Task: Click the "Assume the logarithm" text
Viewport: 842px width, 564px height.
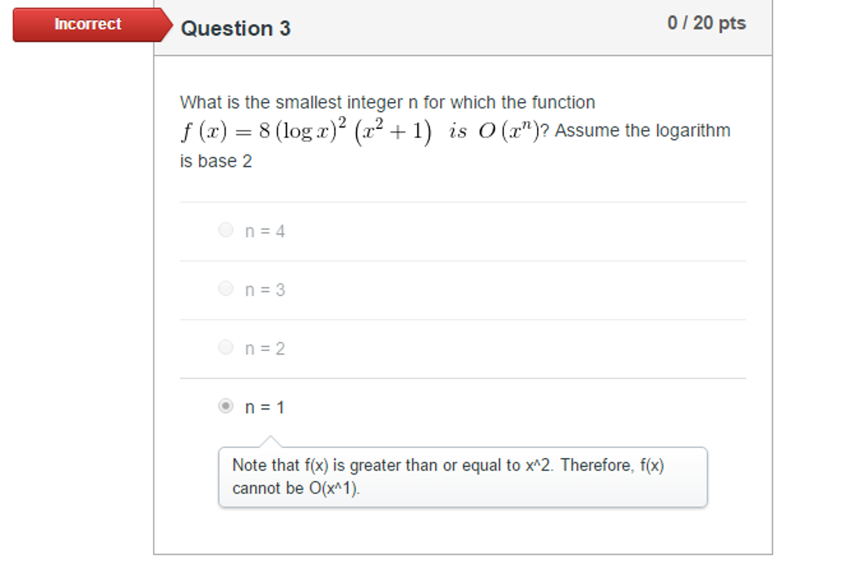Action: click(642, 131)
